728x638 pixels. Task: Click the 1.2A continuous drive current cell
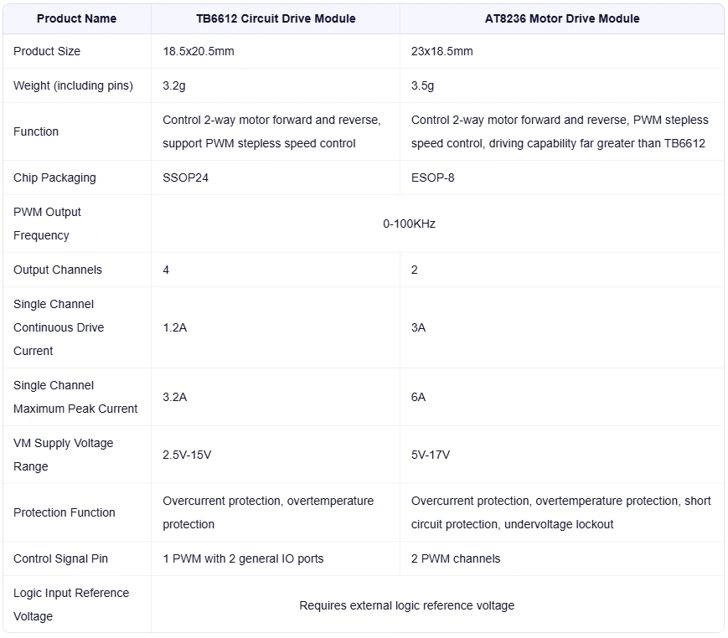click(x=174, y=327)
